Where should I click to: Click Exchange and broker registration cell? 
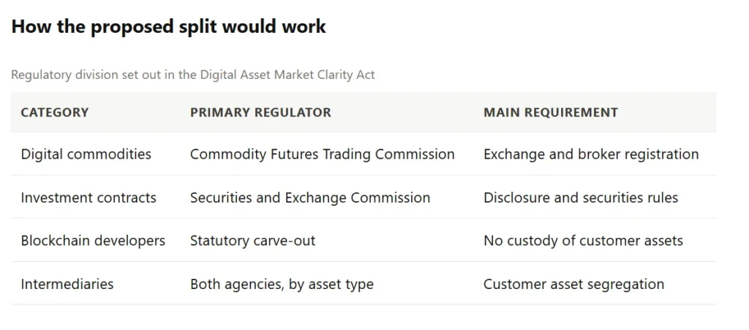pyautogui.click(x=591, y=154)
